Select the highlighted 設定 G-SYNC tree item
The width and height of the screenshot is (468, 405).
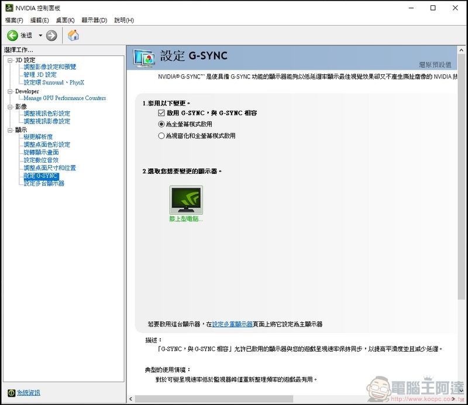click(41, 176)
